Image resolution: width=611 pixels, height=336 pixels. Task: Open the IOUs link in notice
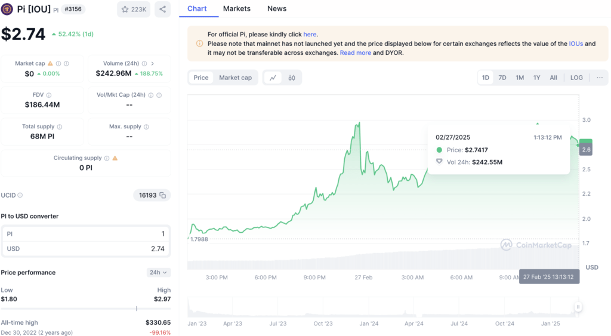click(x=576, y=44)
